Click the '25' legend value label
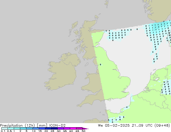Viewport: 171px width, 132px height. [x=52, y=131]
